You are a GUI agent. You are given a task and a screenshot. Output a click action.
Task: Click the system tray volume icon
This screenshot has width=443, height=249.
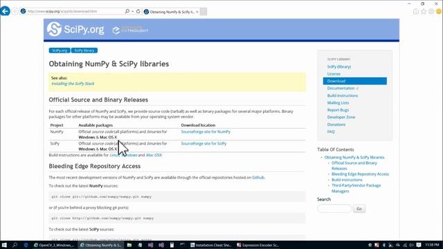[412, 245]
